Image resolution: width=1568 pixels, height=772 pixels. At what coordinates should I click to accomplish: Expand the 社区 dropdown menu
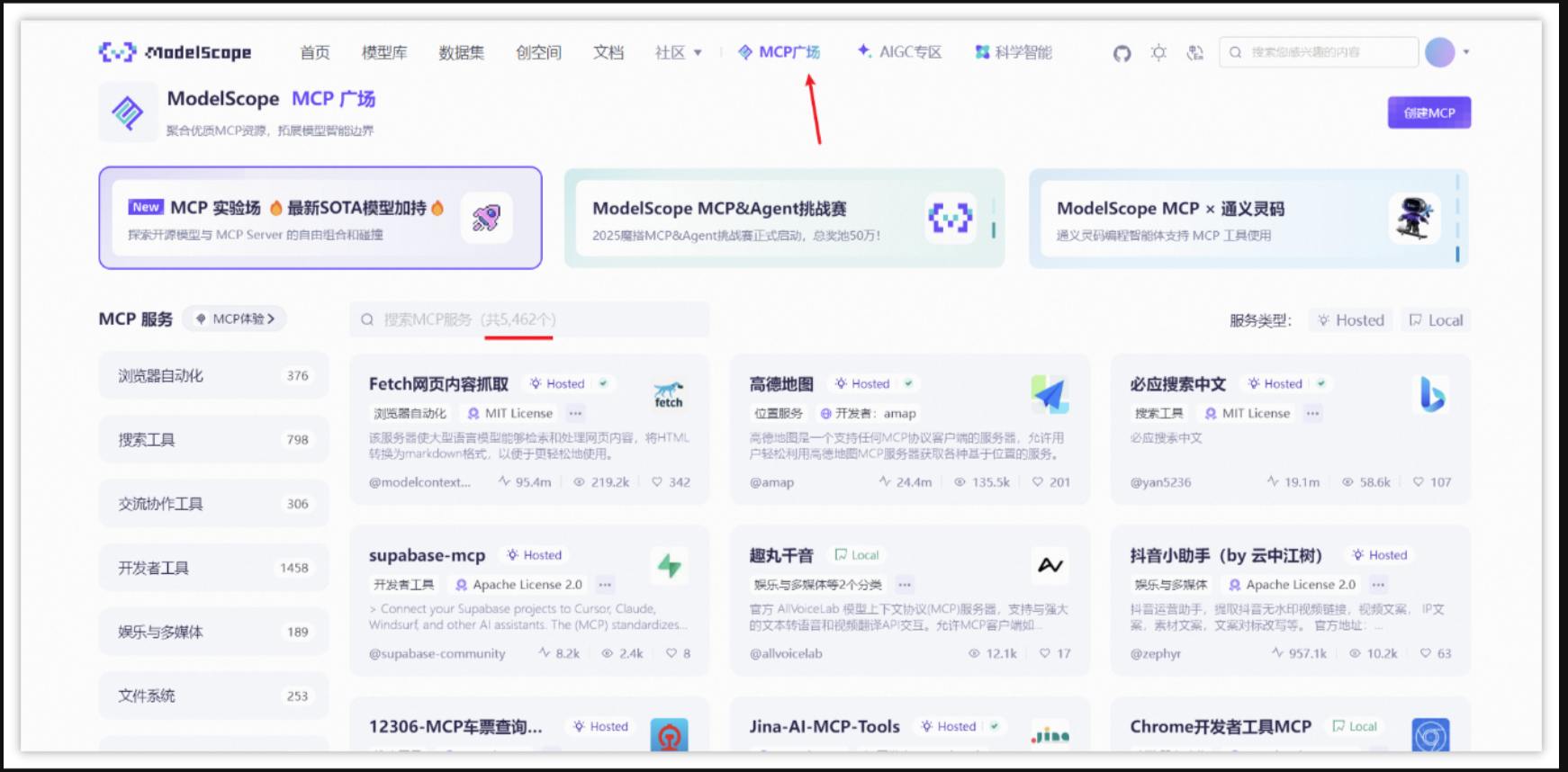[679, 52]
